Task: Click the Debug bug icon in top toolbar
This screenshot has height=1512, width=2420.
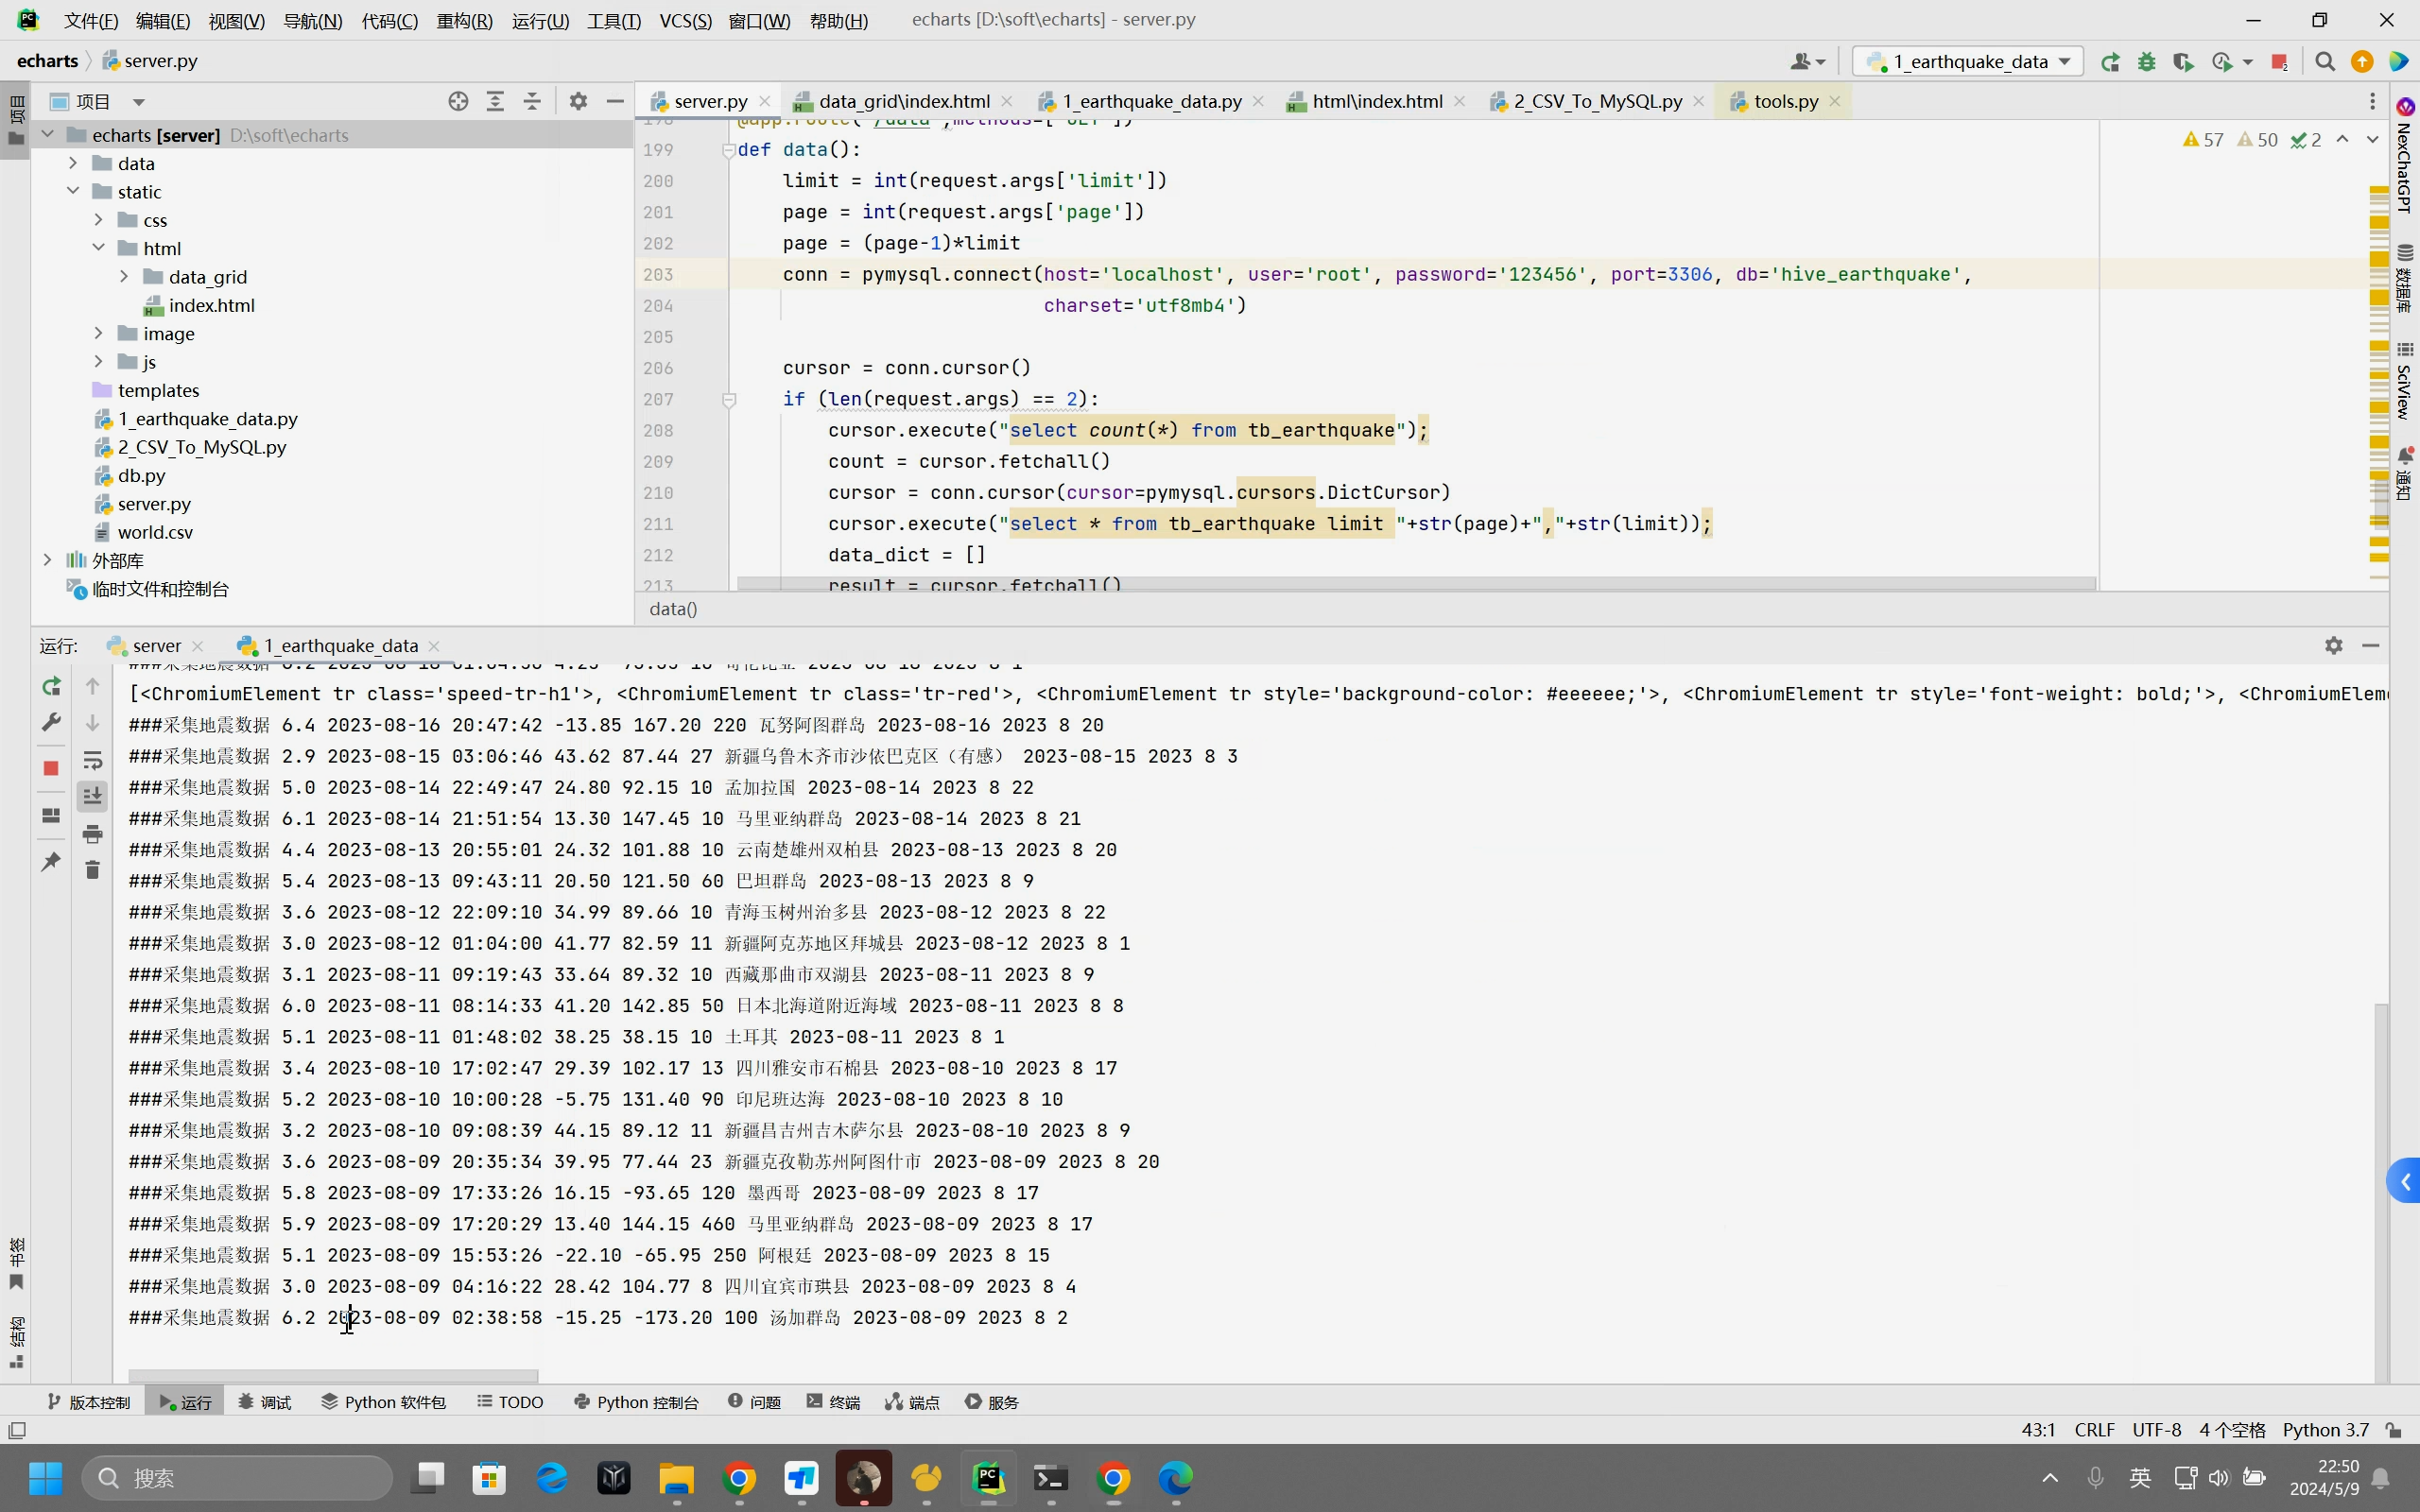Action: click(x=2146, y=62)
